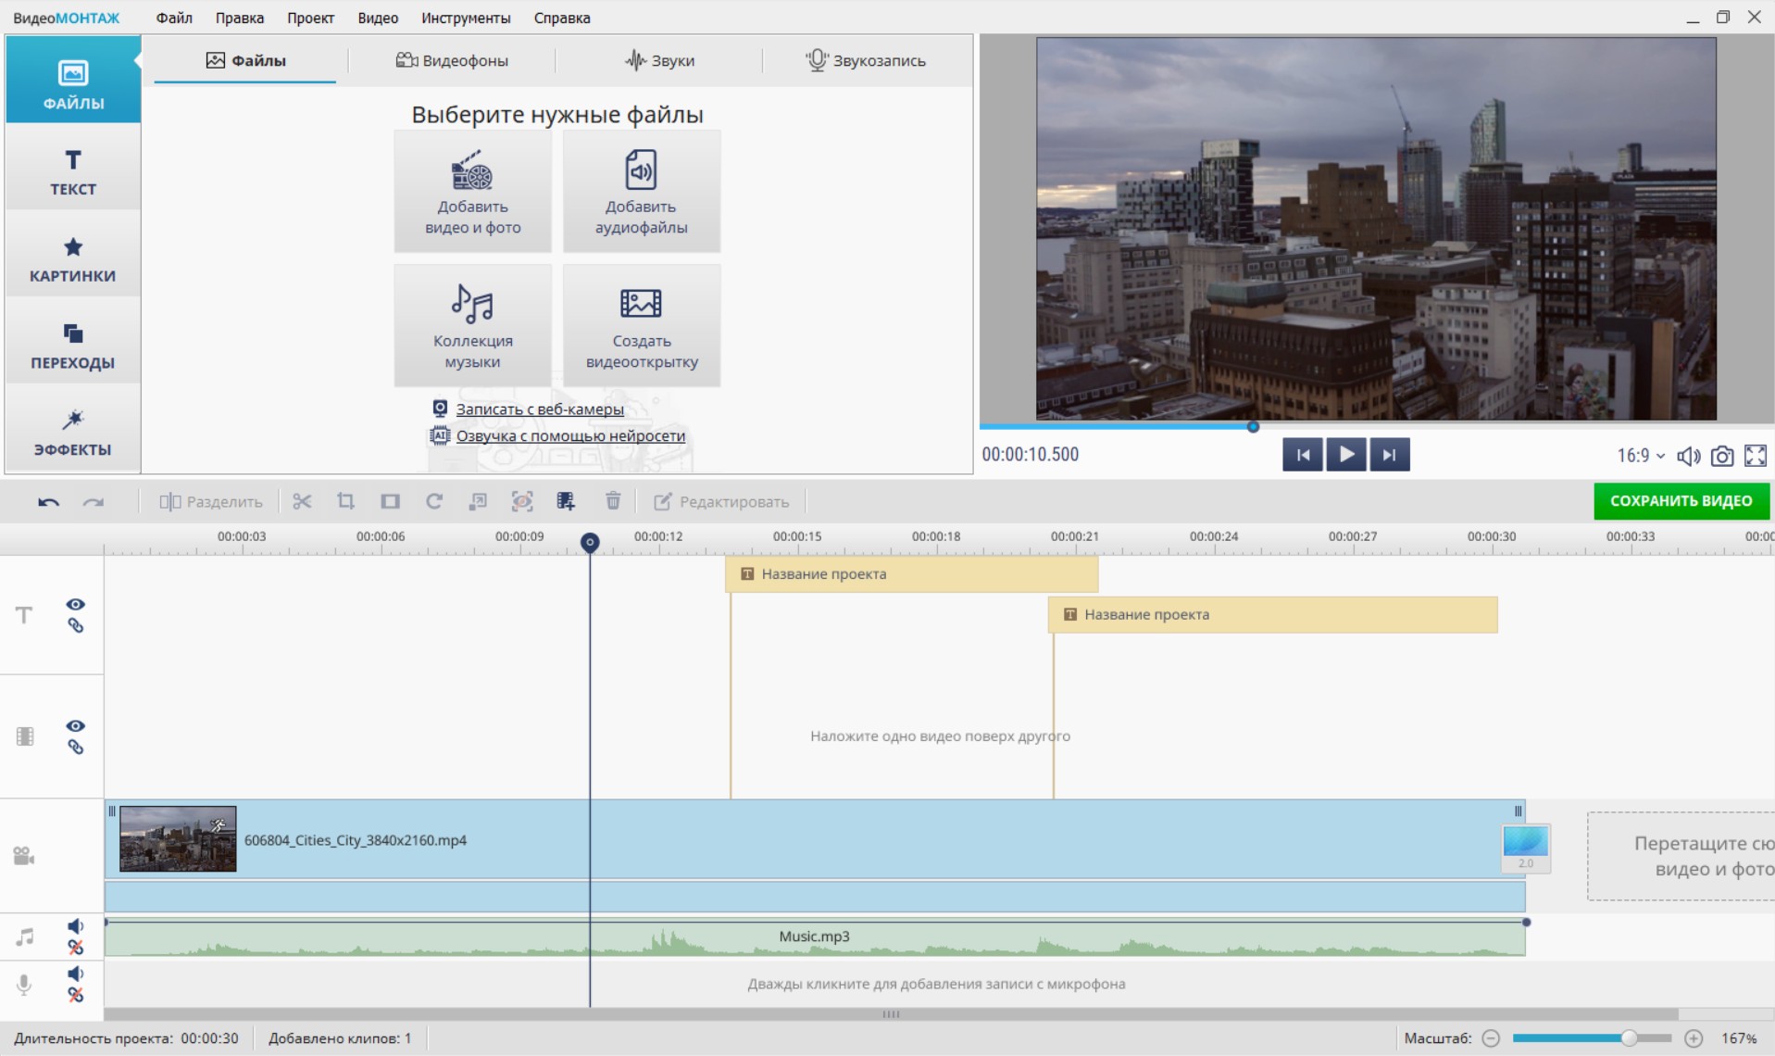Screen dimensions: 1775x1056
Task: Click the horizontal timeline scrollbar
Action: [891, 1014]
